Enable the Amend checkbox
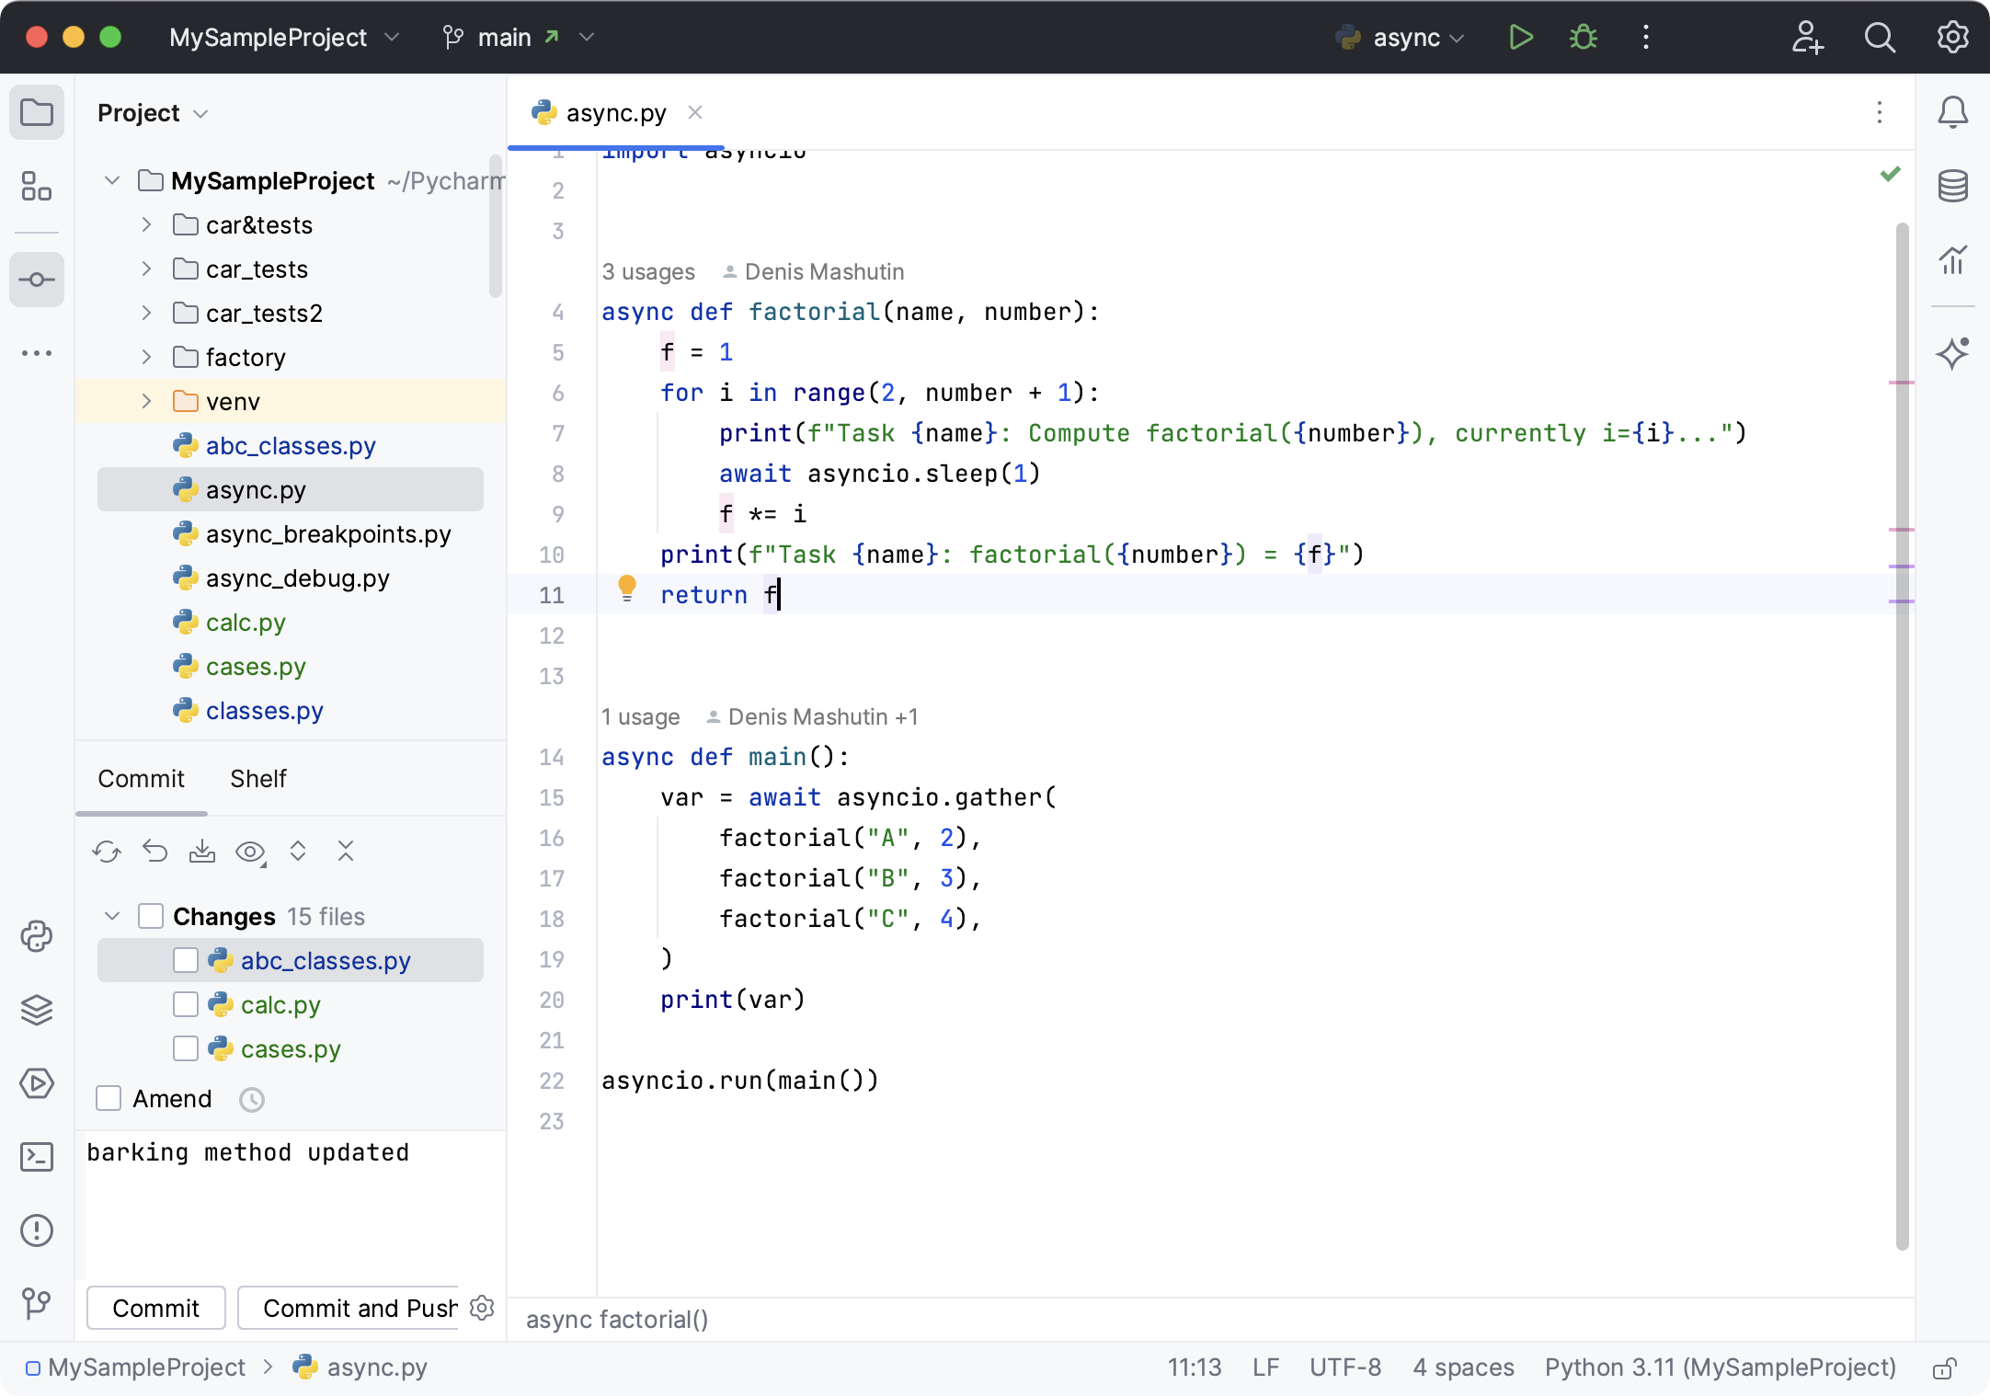1990x1396 pixels. coord(109,1098)
